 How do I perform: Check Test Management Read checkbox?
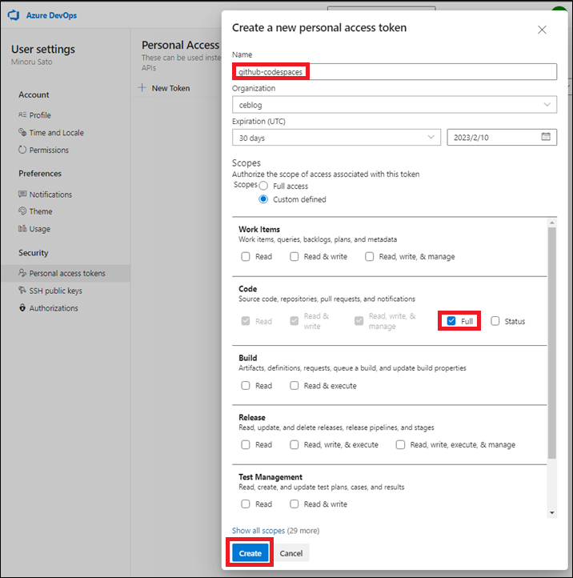click(246, 504)
